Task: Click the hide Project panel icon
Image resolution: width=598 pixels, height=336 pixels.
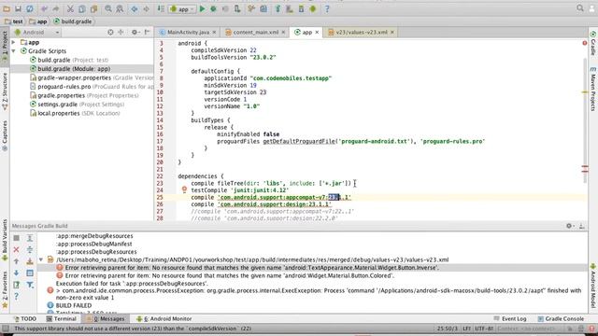Action: click(x=148, y=33)
